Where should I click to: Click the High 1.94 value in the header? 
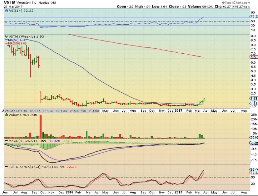coord(143,7)
